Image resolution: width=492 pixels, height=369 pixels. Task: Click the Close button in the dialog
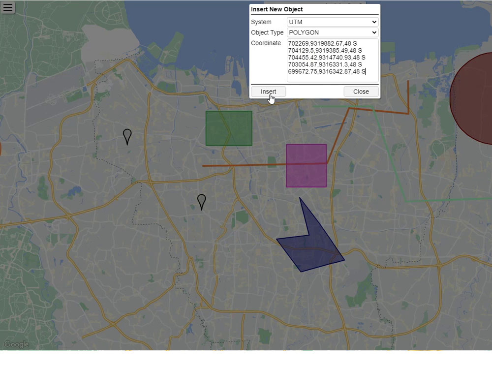(361, 92)
